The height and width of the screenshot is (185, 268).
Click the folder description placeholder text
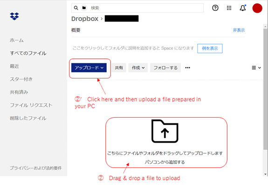(133, 48)
